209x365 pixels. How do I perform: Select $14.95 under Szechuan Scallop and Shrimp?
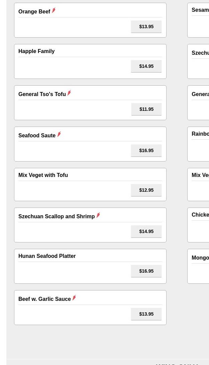[146, 231]
